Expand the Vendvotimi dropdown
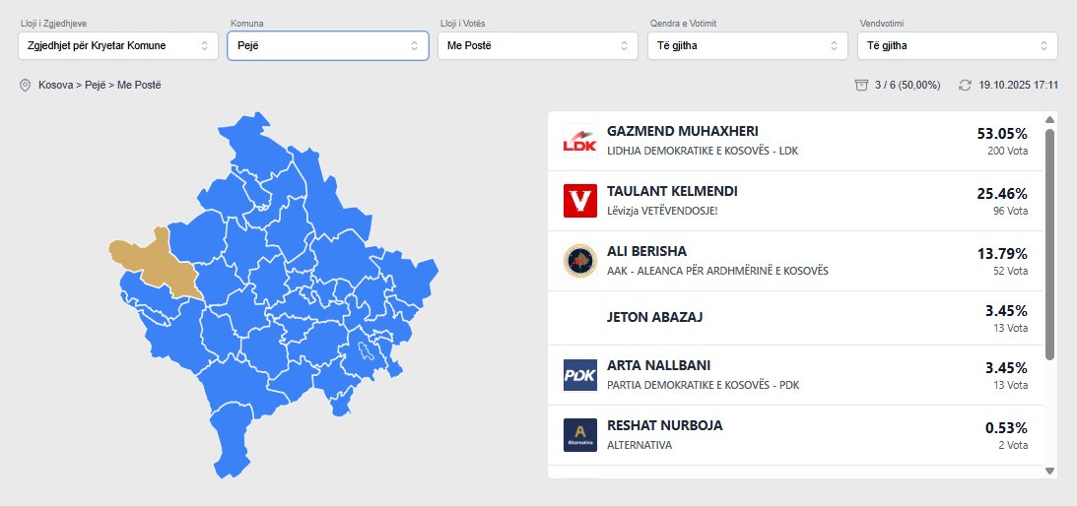The image size is (1077, 506). (x=957, y=46)
